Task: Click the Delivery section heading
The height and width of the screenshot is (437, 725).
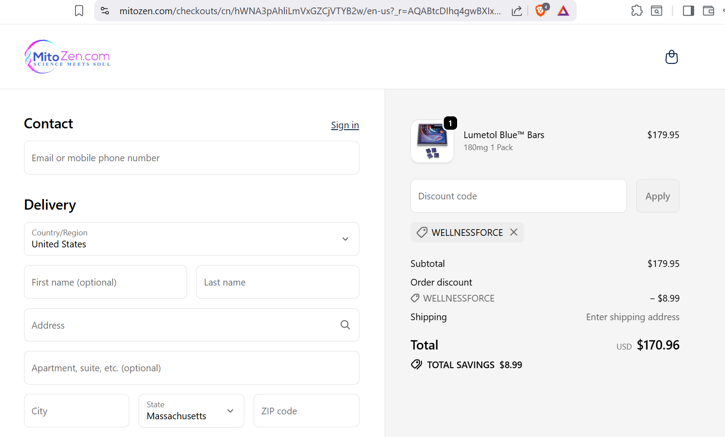Action: [x=50, y=205]
